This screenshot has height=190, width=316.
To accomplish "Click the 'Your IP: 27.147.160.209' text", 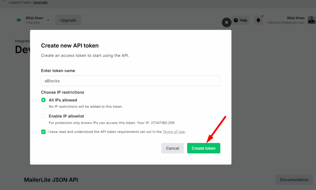I will pos(156,123).
